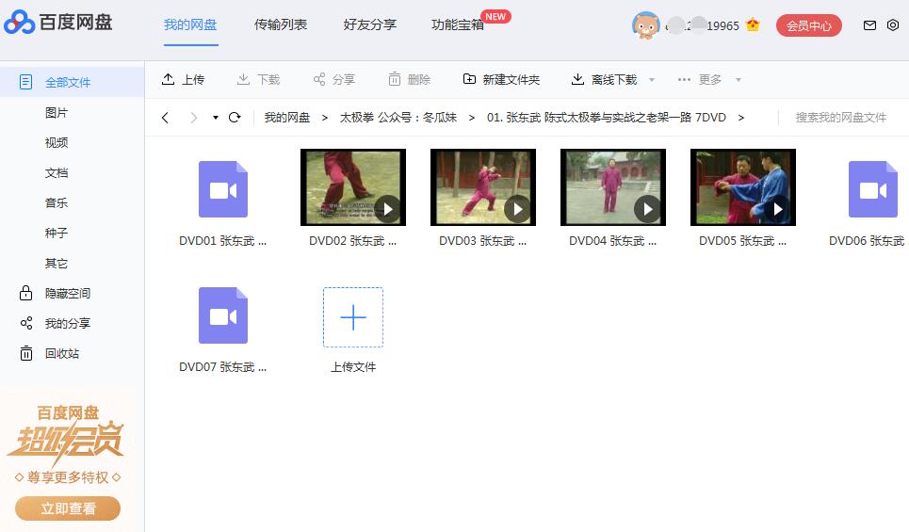Expand the 更多 dropdown arrow
The image size is (909, 532).
[739, 79]
